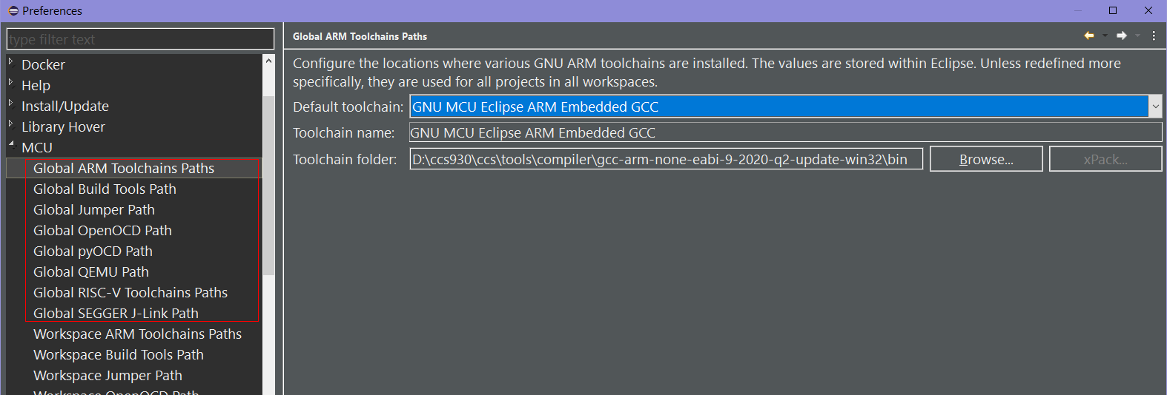Open the Default toolchain combo box arrow
This screenshot has height=395, width=1167.
click(x=1155, y=107)
